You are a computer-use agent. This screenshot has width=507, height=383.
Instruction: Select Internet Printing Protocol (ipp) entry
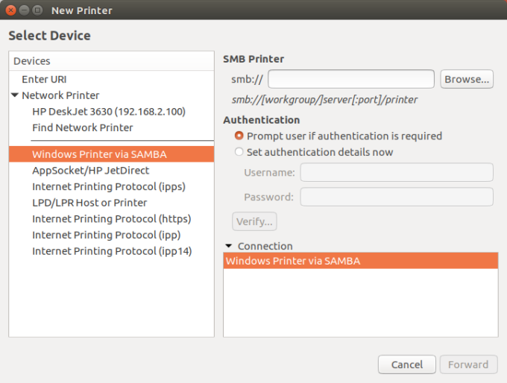[x=107, y=235]
